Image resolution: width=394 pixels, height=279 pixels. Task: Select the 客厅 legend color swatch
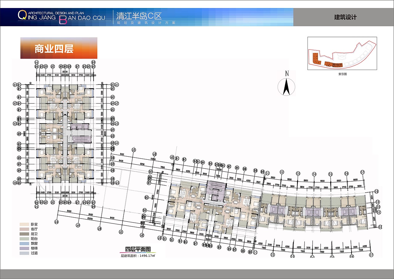24,229
